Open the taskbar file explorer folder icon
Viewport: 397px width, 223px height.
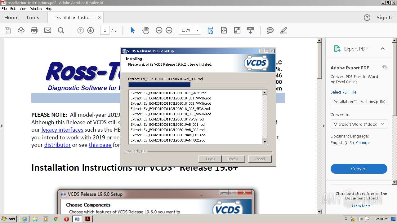35,219
